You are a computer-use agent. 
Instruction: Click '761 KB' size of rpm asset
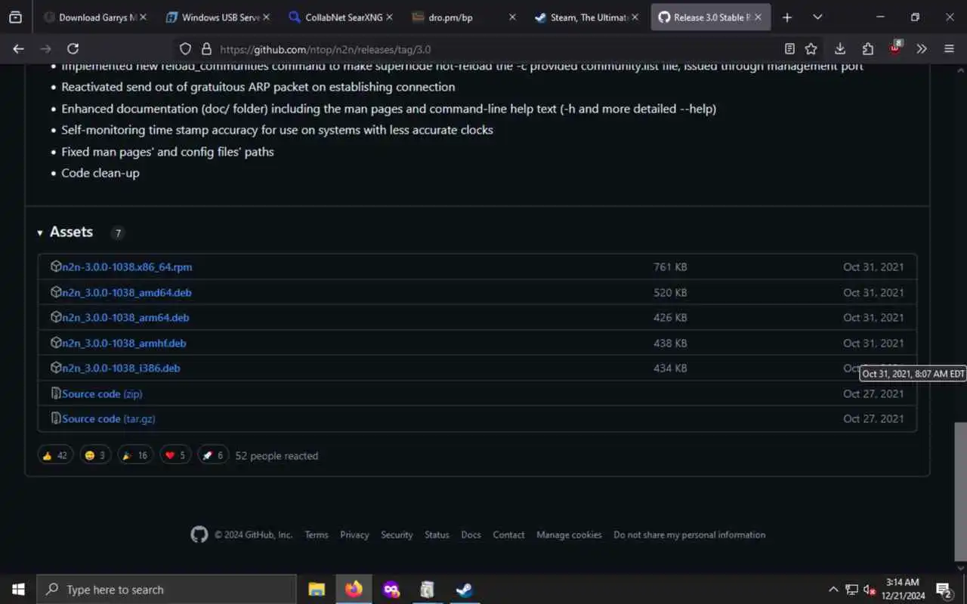(670, 267)
